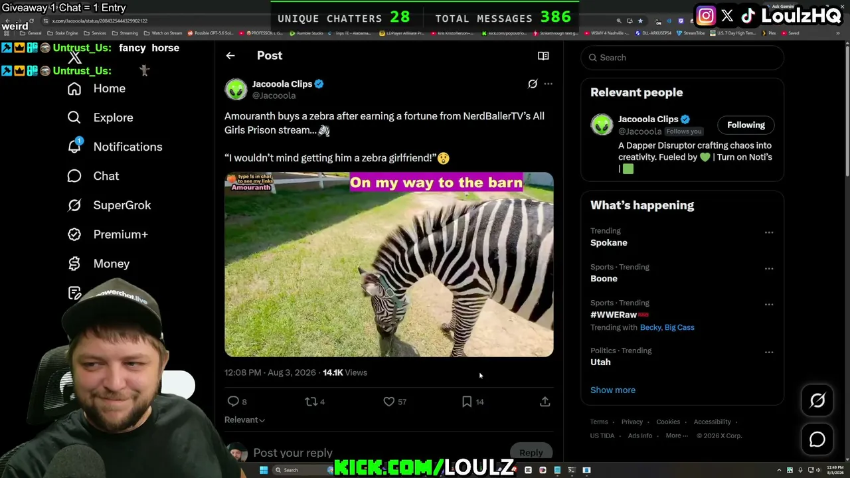The width and height of the screenshot is (850, 478).
Task: Open the Streaming bookmarks folder
Action: point(126,33)
